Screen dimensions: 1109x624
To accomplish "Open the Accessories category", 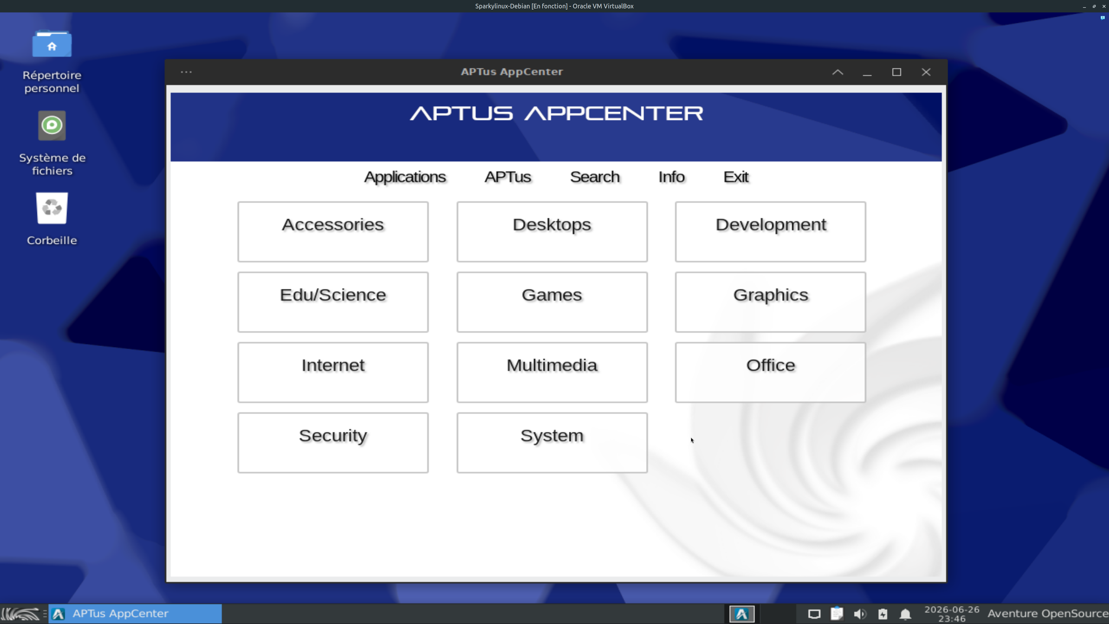I will point(333,232).
